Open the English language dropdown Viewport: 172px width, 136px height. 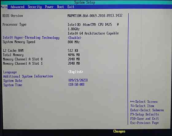coord(76,72)
